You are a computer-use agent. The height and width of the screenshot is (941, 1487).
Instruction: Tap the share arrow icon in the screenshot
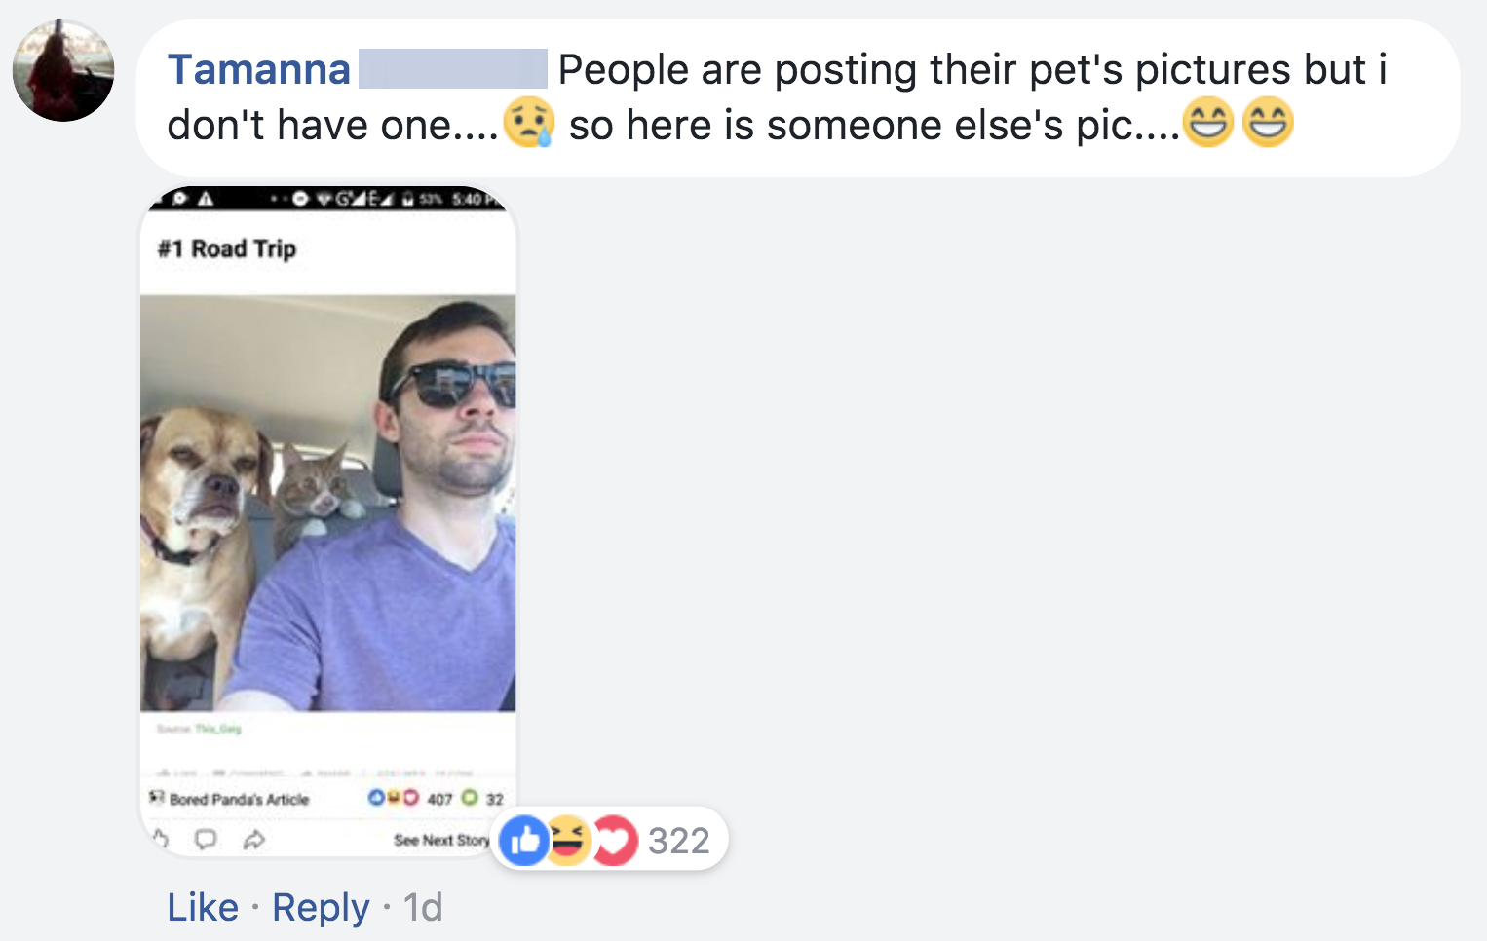(253, 839)
